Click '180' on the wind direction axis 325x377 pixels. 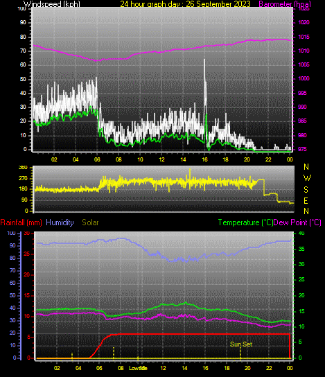[x=24, y=189]
